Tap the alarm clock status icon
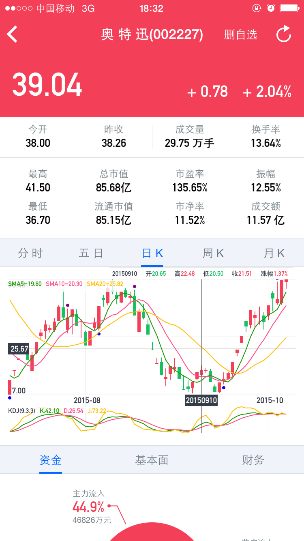 coord(271,8)
